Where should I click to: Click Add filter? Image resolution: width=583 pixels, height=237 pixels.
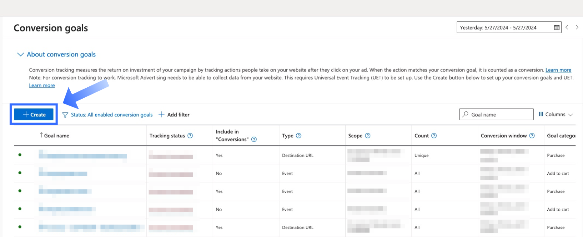(174, 115)
